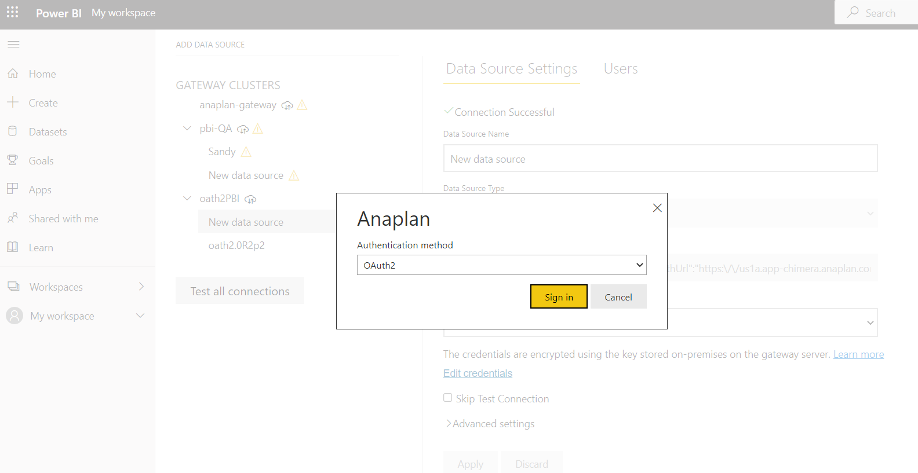Viewport: 918px width, 473px height.
Task: Select oath2.0R2p2 data source
Action: tap(236, 245)
